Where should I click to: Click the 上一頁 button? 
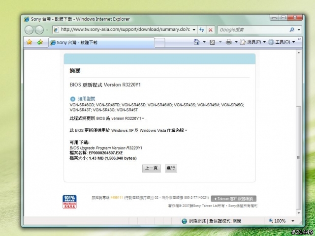pos(152,168)
